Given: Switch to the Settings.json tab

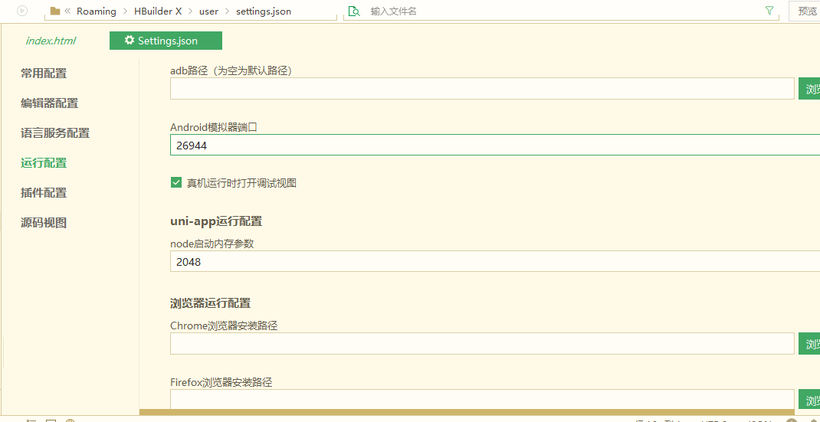Looking at the screenshot, I should (166, 41).
